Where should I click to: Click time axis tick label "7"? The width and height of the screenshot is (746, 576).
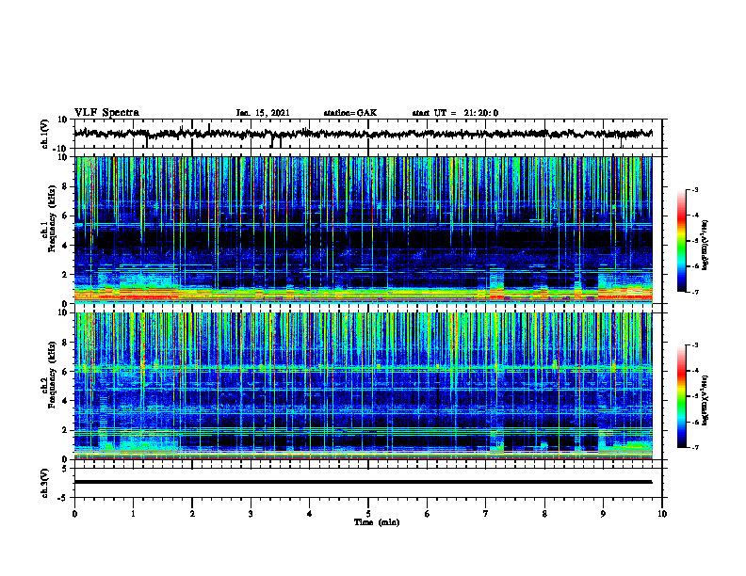click(x=486, y=514)
